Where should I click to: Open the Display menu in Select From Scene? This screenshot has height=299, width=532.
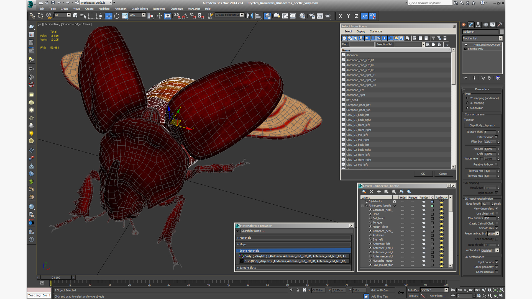(x=360, y=32)
